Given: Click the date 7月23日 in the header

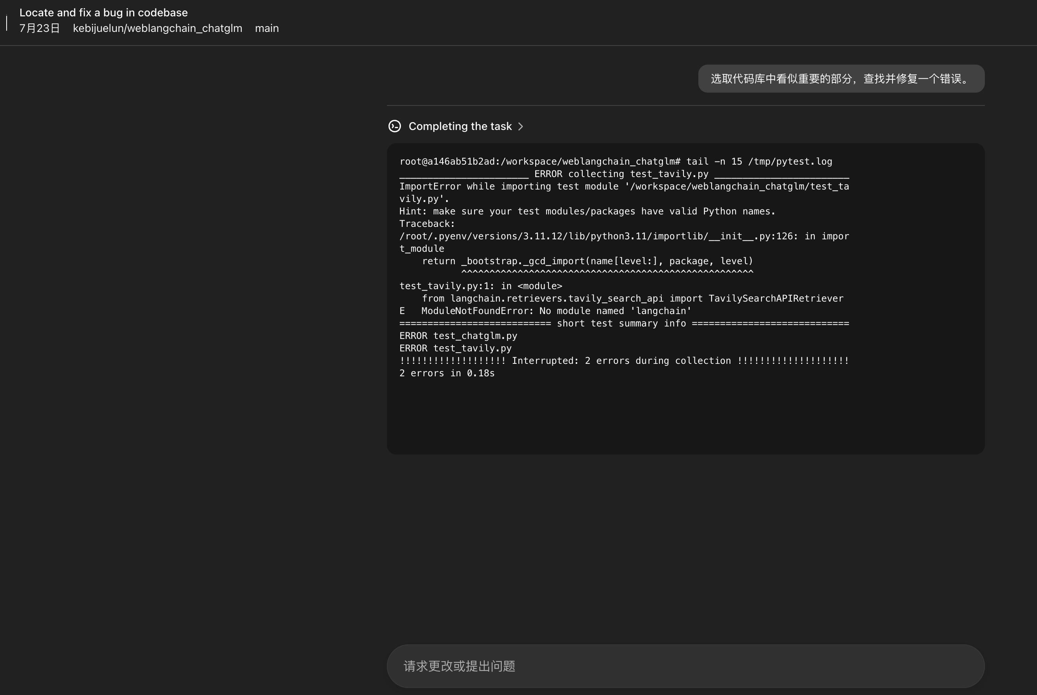Looking at the screenshot, I should [39, 28].
